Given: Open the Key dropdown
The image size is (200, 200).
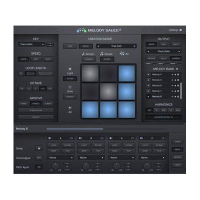Looking at the screenshot, I should pyautogui.click(x=31, y=44).
